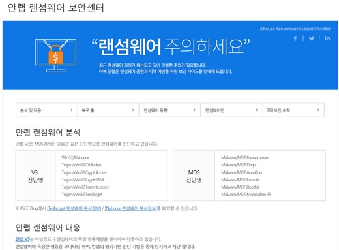Select the Win32/Nabucur diagnosis name
The width and height of the screenshot is (339, 250).
coord(75,157)
